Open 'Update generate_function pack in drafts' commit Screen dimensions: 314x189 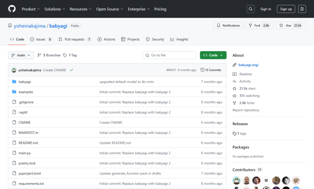(130, 173)
